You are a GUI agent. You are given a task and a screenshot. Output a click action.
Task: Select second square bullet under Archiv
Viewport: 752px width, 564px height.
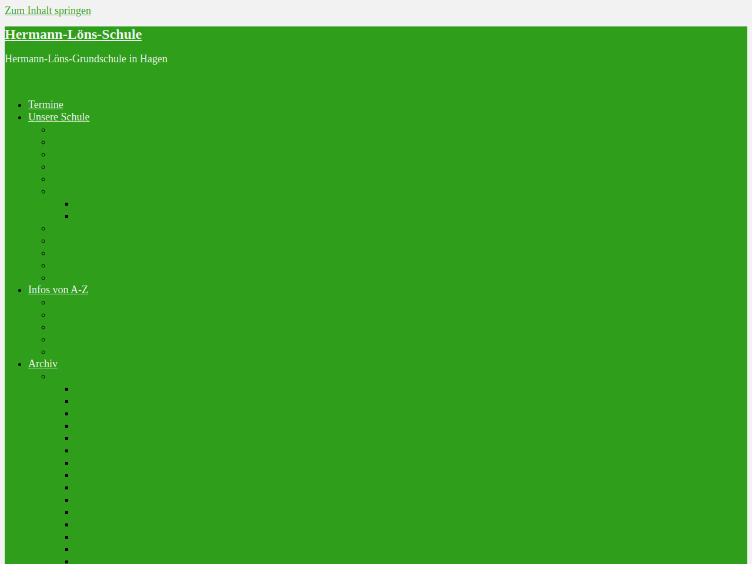tap(67, 401)
